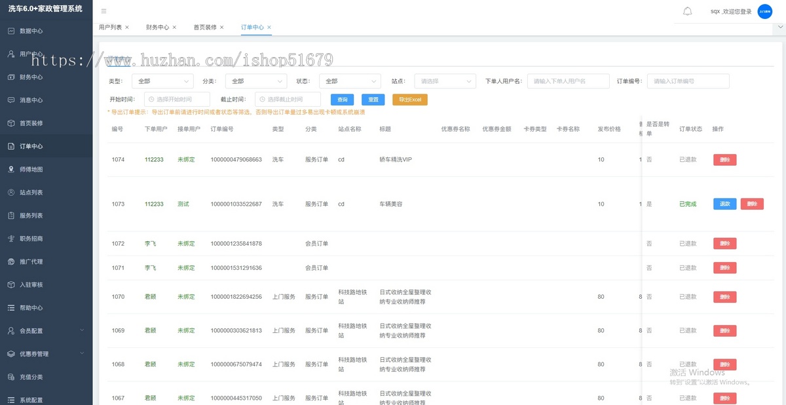Delete order 1074 with 删除 button
This screenshot has height=405, width=786.
725,159
